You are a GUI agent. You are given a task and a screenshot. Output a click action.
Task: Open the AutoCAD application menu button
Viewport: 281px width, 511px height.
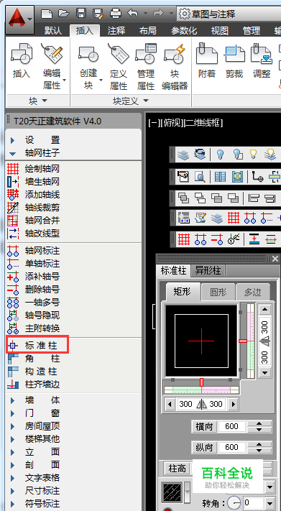pos(20,19)
